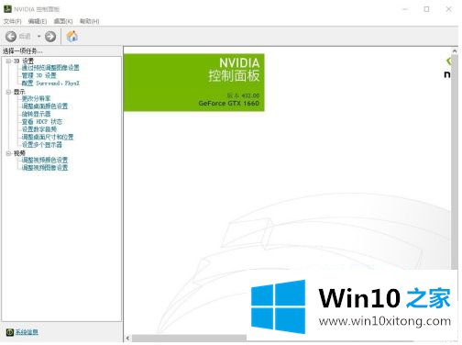Image resolution: width=462 pixels, height=345 pixels.
Task: Select 设置多个显示器 task
Action: coord(41,144)
